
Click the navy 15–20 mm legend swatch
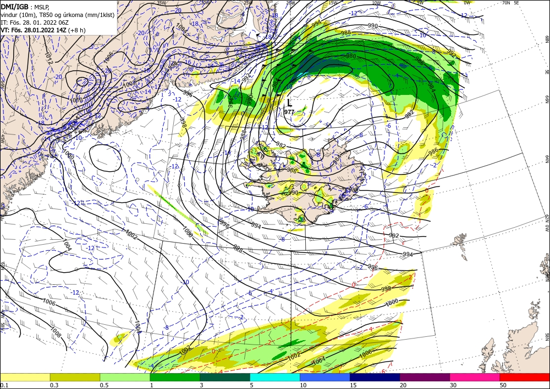pyautogui.click(x=375, y=377)
